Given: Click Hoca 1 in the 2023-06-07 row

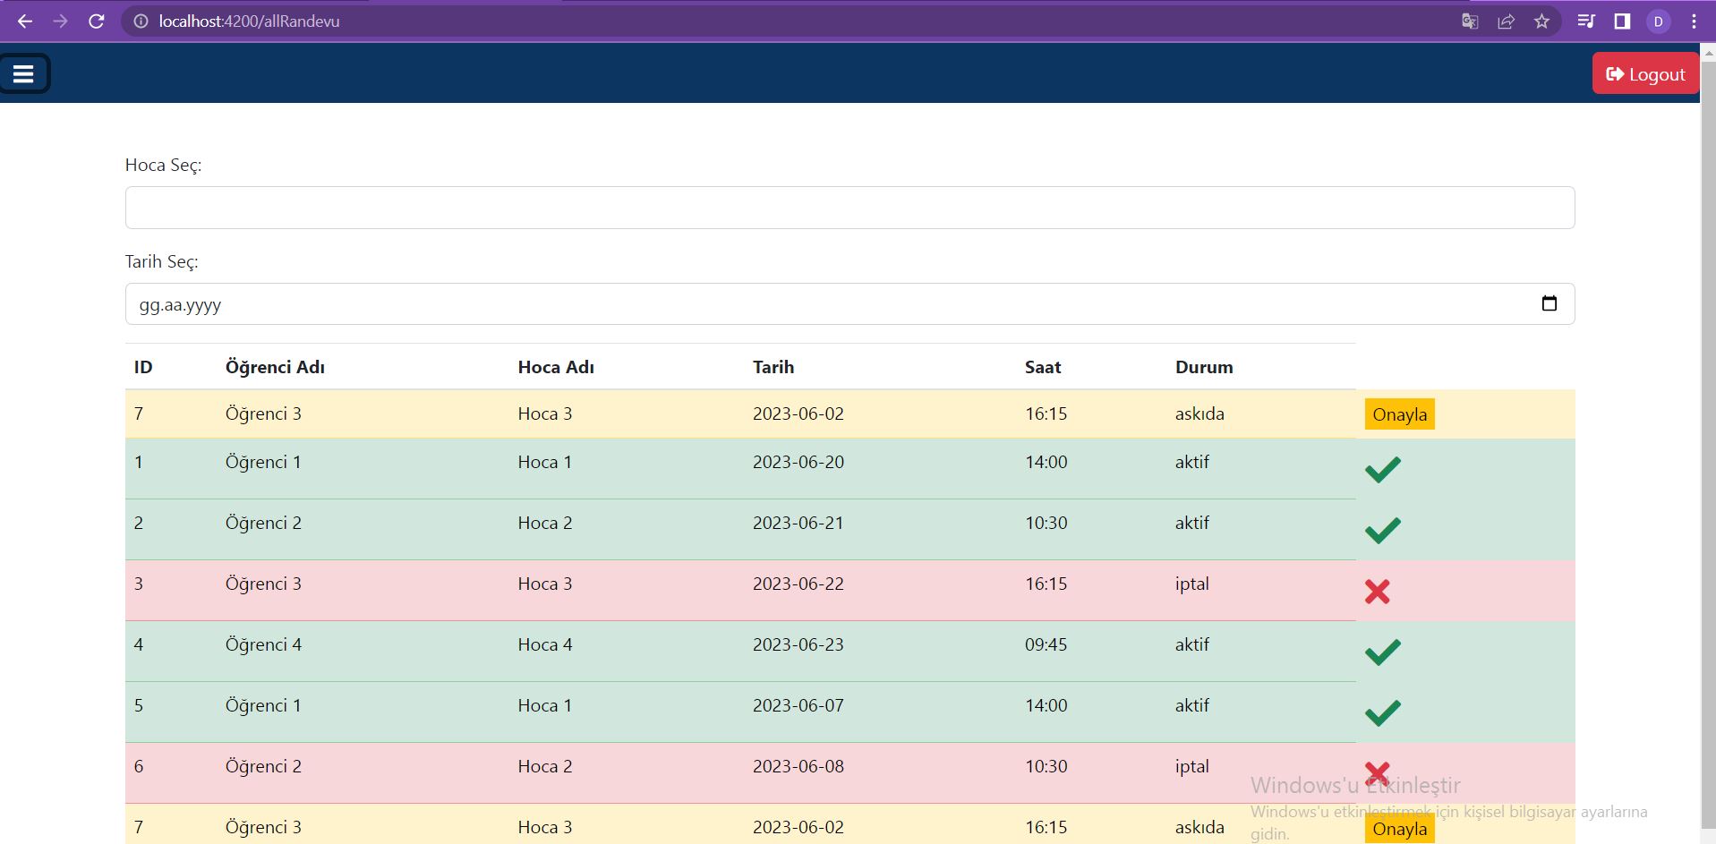Looking at the screenshot, I should point(545,705).
